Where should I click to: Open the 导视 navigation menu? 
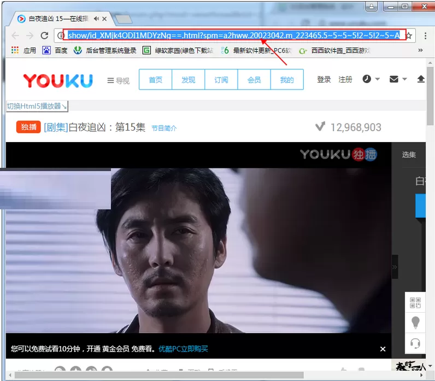[119, 81]
